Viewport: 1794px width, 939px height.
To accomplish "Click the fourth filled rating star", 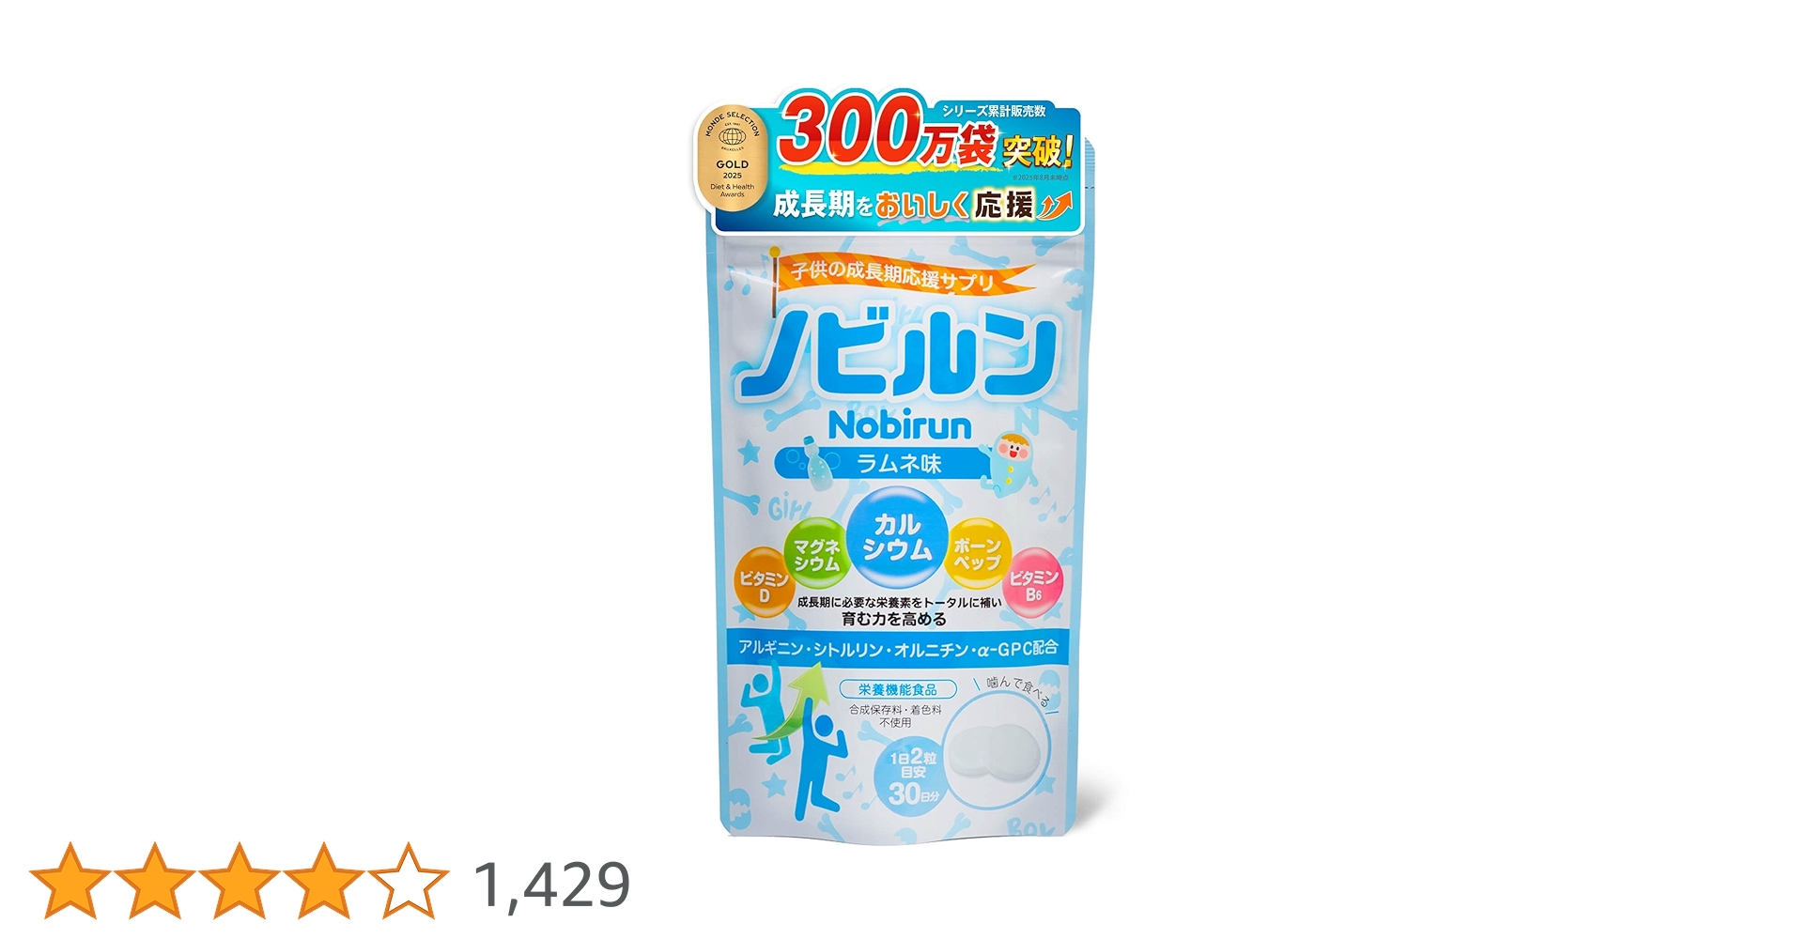I will [x=324, y=881].
